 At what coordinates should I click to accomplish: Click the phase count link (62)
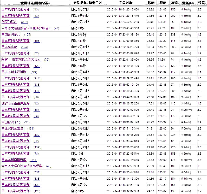(x=36, y=141)
